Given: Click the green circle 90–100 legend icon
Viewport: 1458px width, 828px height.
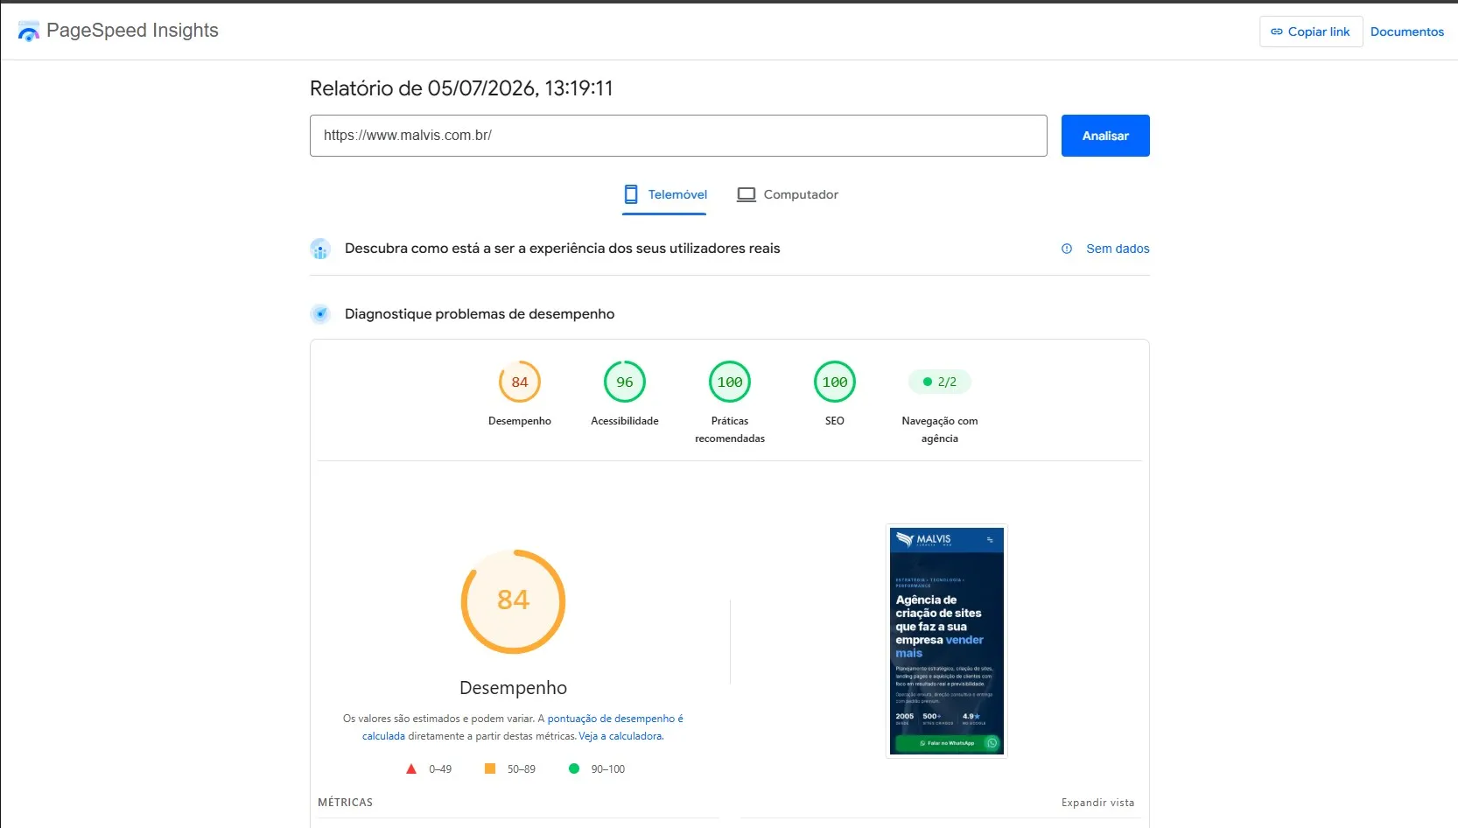Looking at the screenshot, I should 574,768.
